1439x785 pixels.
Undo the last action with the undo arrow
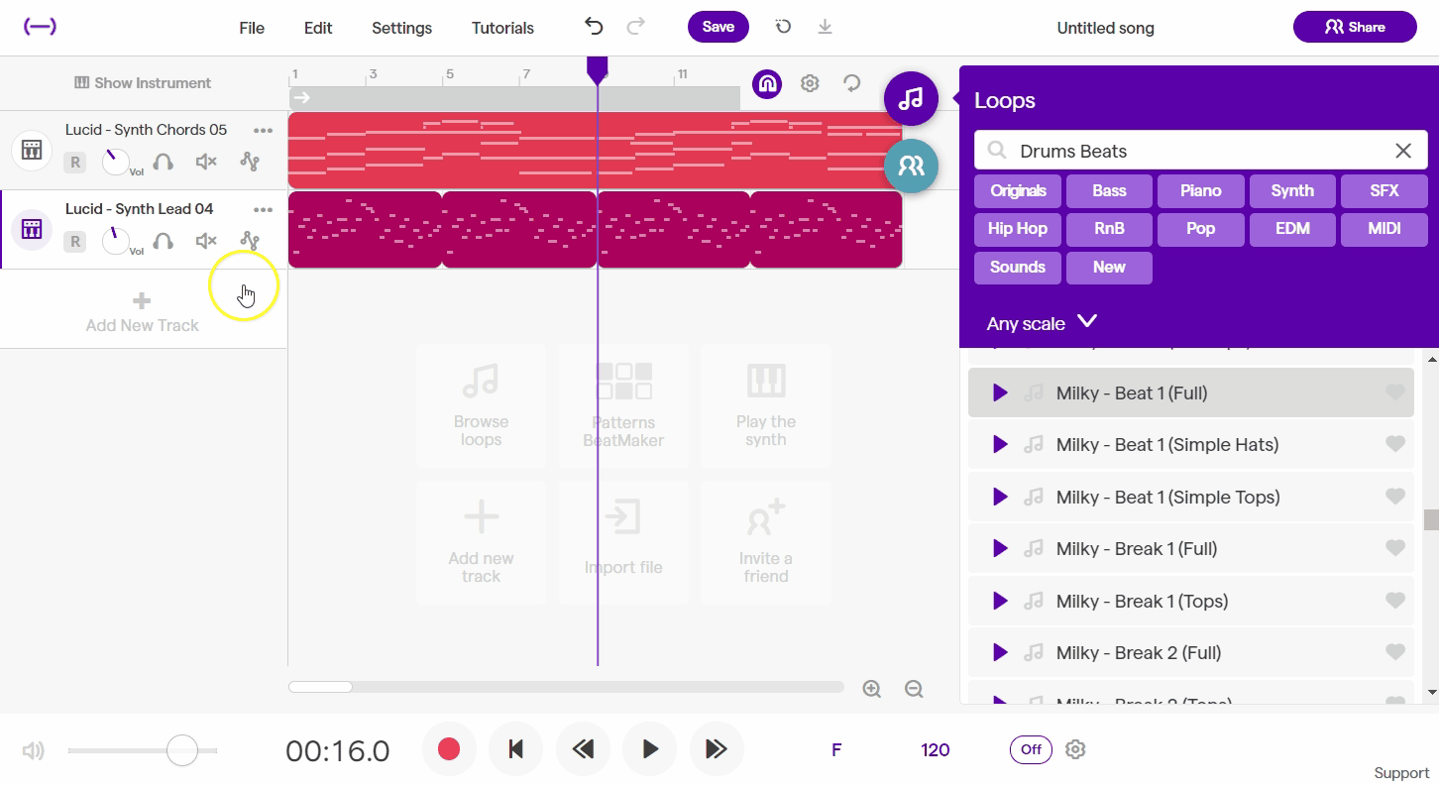[x=594, y=27]
